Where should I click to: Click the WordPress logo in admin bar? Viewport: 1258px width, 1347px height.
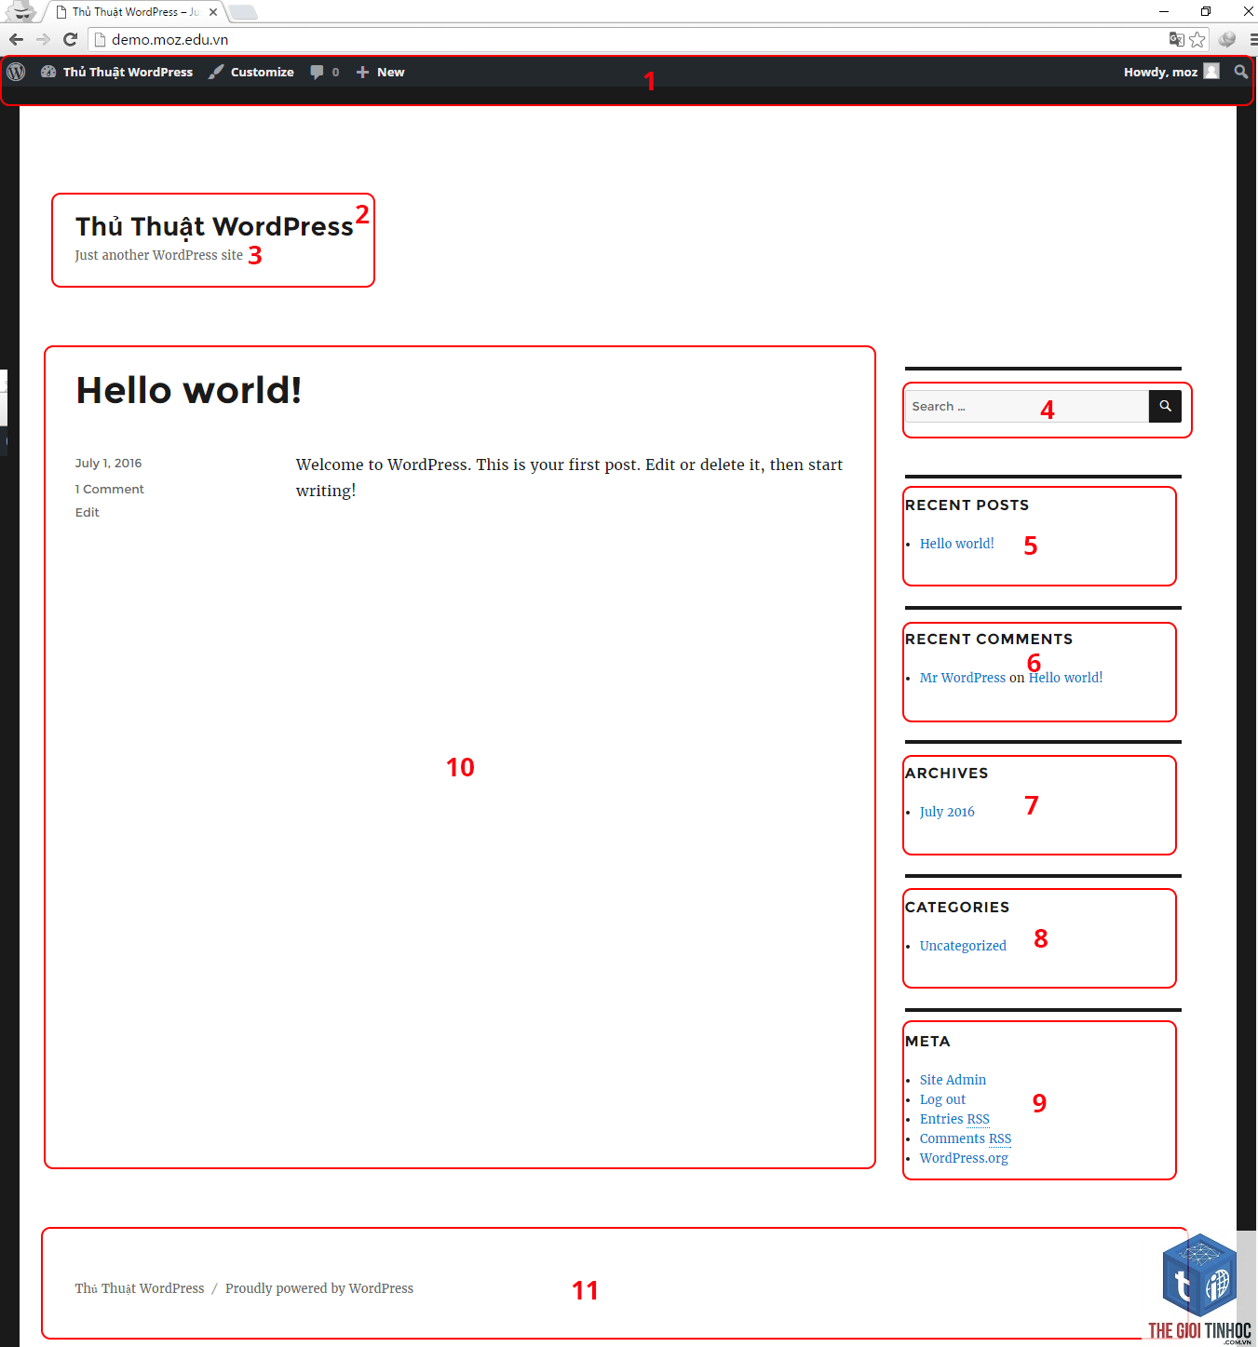click(16, 72)
